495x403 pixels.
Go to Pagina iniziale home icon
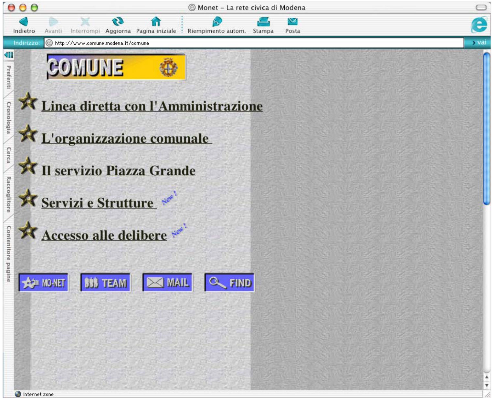(x=156, y=21)
